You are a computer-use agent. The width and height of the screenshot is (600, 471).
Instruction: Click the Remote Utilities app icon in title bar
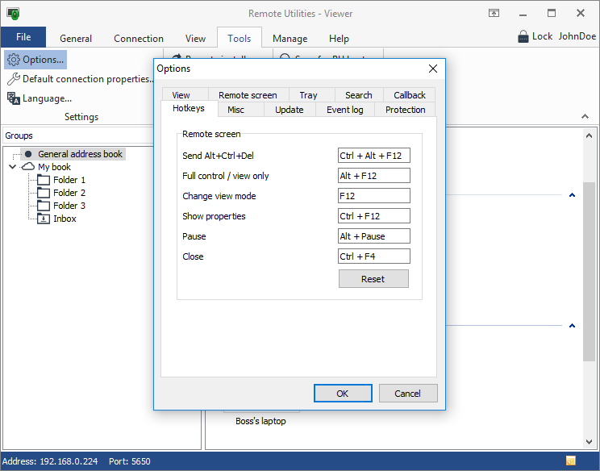(13, 14)
